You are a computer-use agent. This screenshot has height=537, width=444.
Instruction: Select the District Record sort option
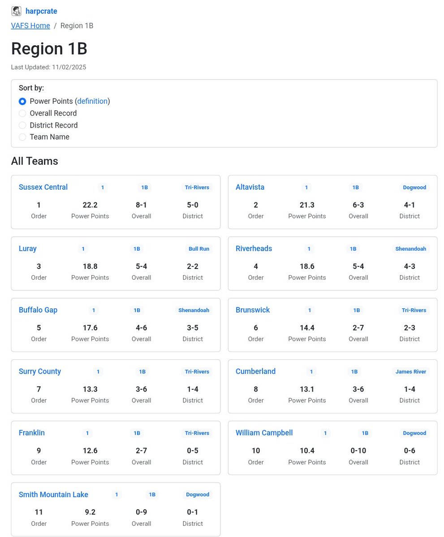[x=22, y=125]
